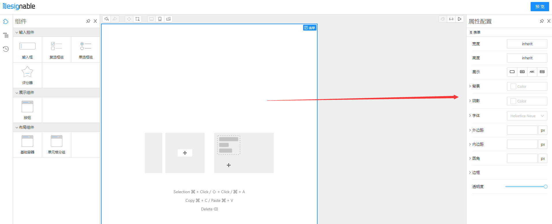Image resolution: width=552 pixels, height=224 pixels.
Task: Open the px unit for 内边距
Action: click(543, 145)
